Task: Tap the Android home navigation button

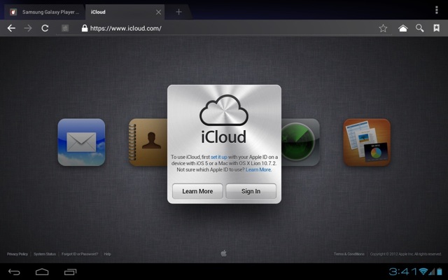Action: pos(42,272)
